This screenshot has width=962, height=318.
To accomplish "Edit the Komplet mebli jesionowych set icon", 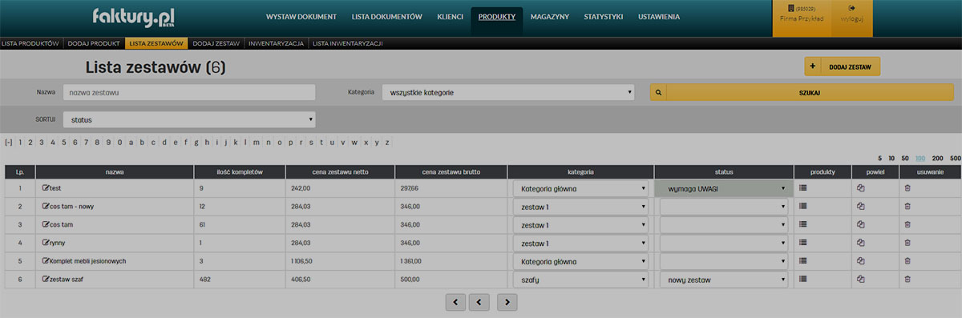I will (x=46, y=261).
